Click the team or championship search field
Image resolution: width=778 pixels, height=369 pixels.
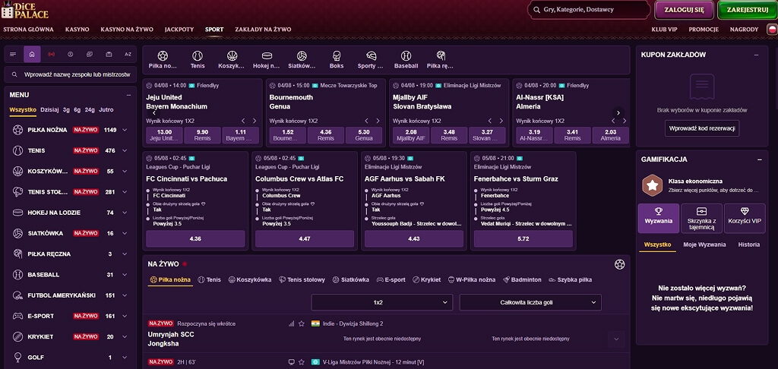click(x=71, y=74)
